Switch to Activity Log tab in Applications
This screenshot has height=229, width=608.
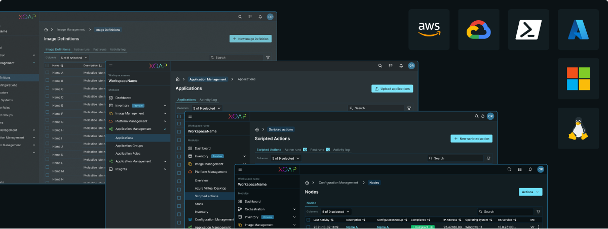208,100
